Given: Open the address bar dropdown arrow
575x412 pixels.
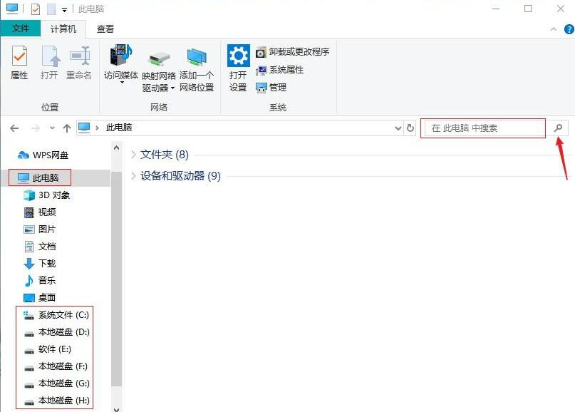Looking at the screenshot, I should coord(398,128).
